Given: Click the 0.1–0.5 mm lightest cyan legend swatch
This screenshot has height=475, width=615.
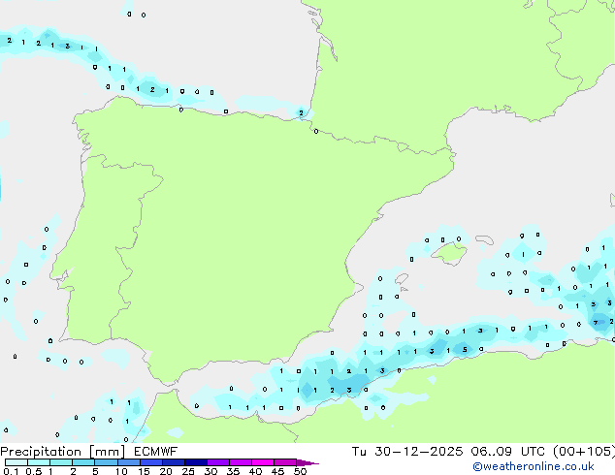Looking at the screenshot, I should [x=16, y=462].
